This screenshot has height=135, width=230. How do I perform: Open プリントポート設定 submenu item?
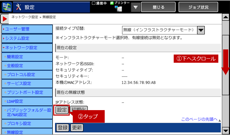click(27, 92)
